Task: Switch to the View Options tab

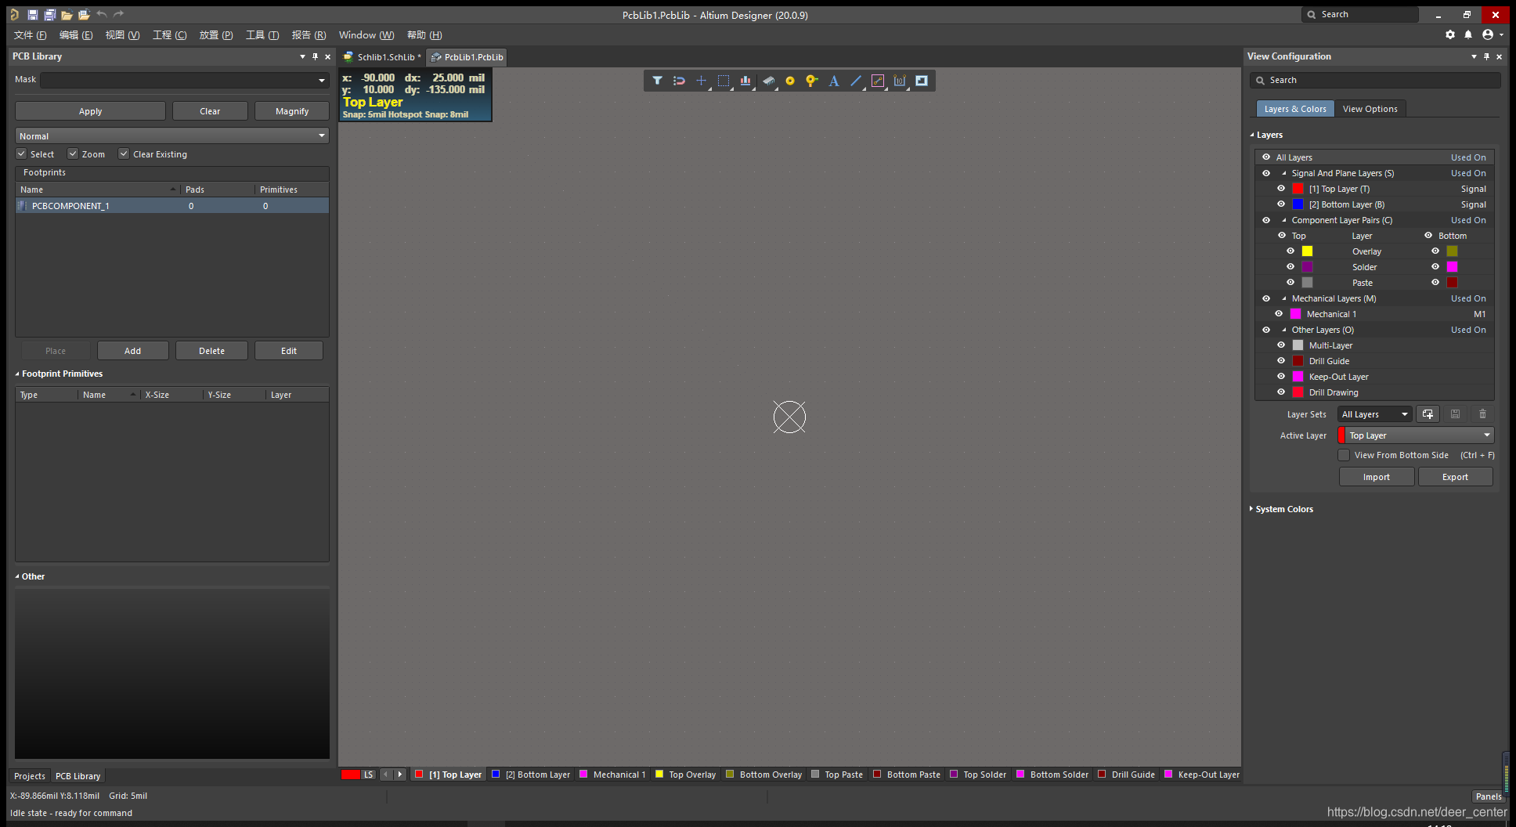Action: point(1370,109)
